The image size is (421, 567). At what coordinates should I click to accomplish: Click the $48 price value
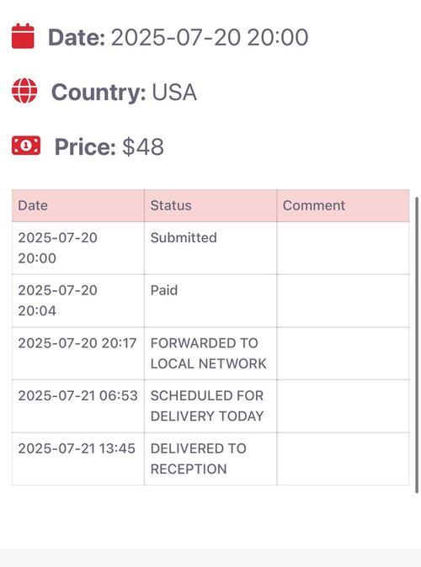click(x=143, y=147)
